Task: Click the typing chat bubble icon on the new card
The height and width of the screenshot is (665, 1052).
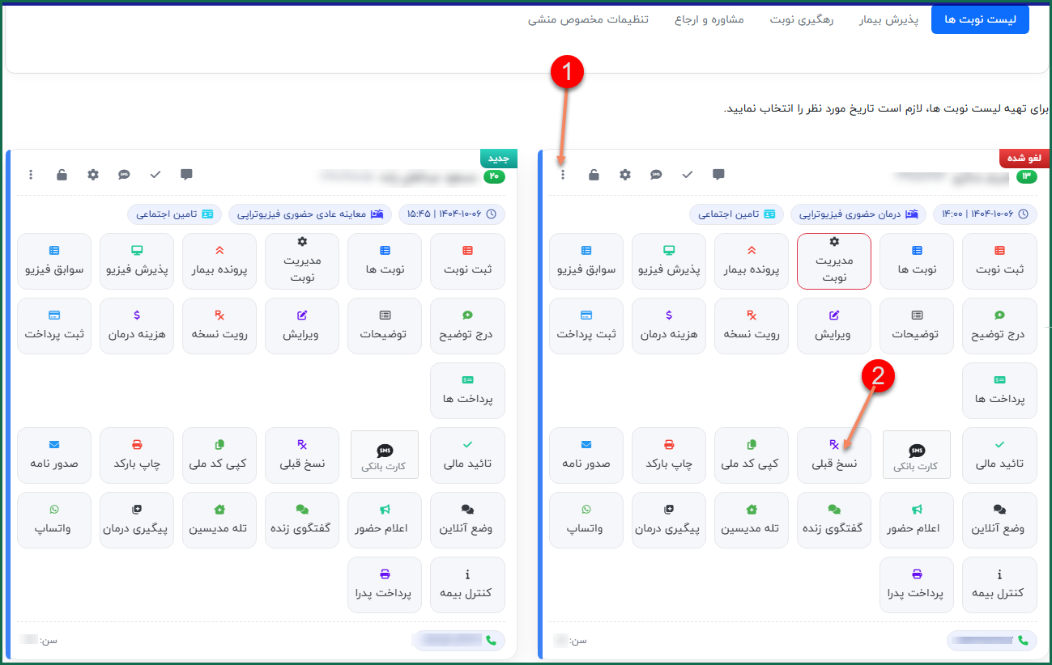Action: coord(124,175)
